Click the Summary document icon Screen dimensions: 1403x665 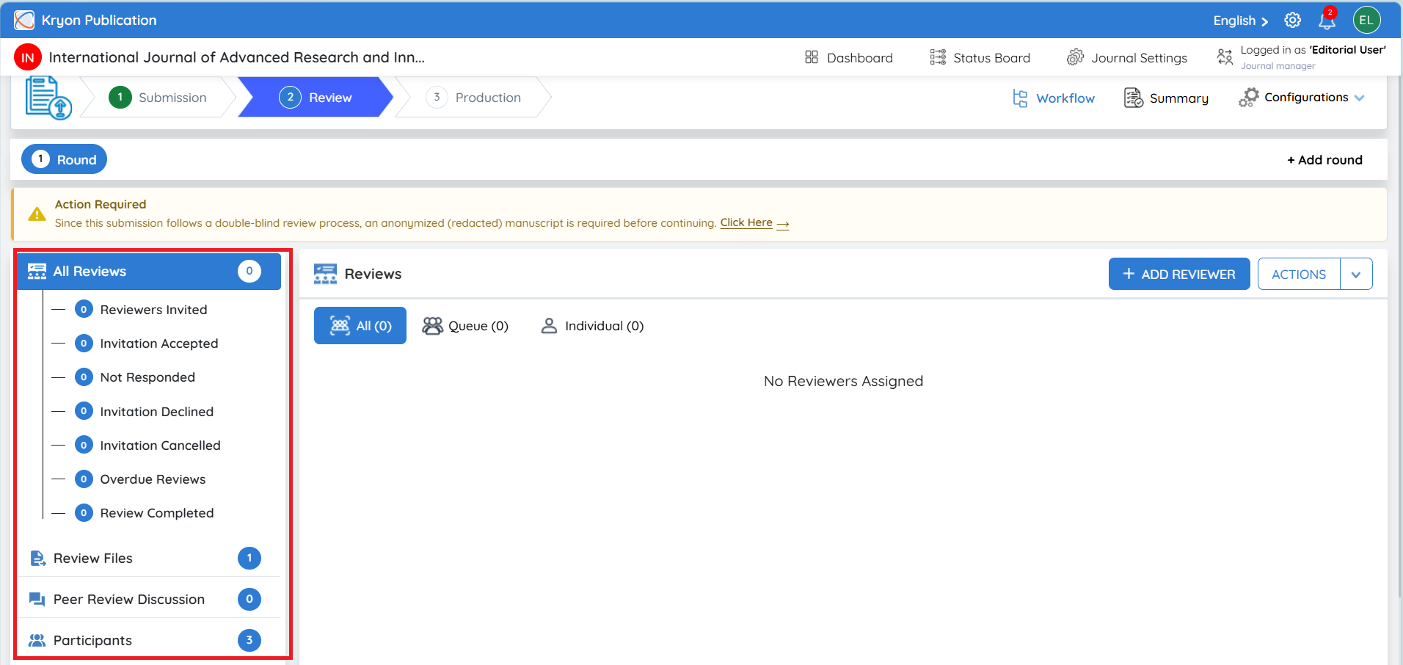(x=1134, y=98)
